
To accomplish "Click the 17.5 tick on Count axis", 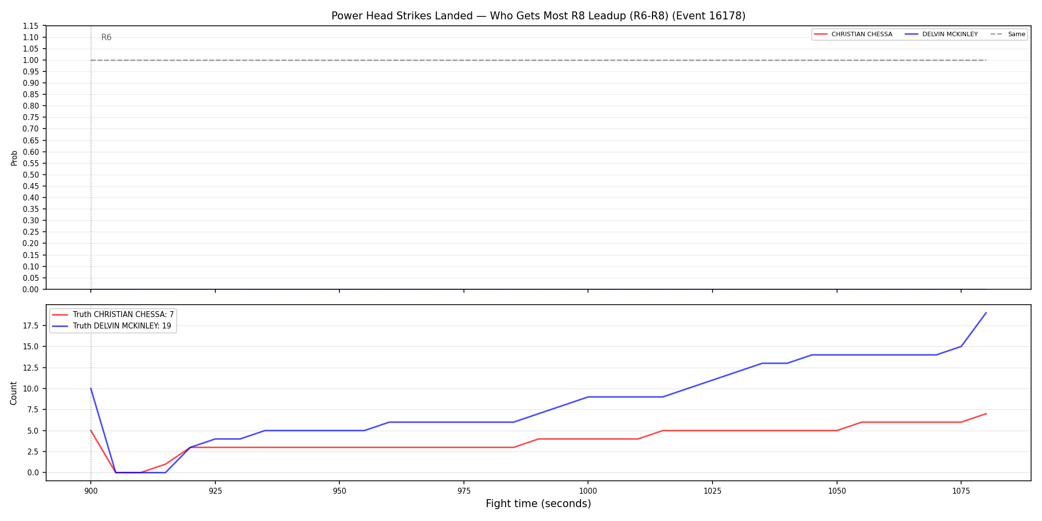I will [x=31, y=326].
